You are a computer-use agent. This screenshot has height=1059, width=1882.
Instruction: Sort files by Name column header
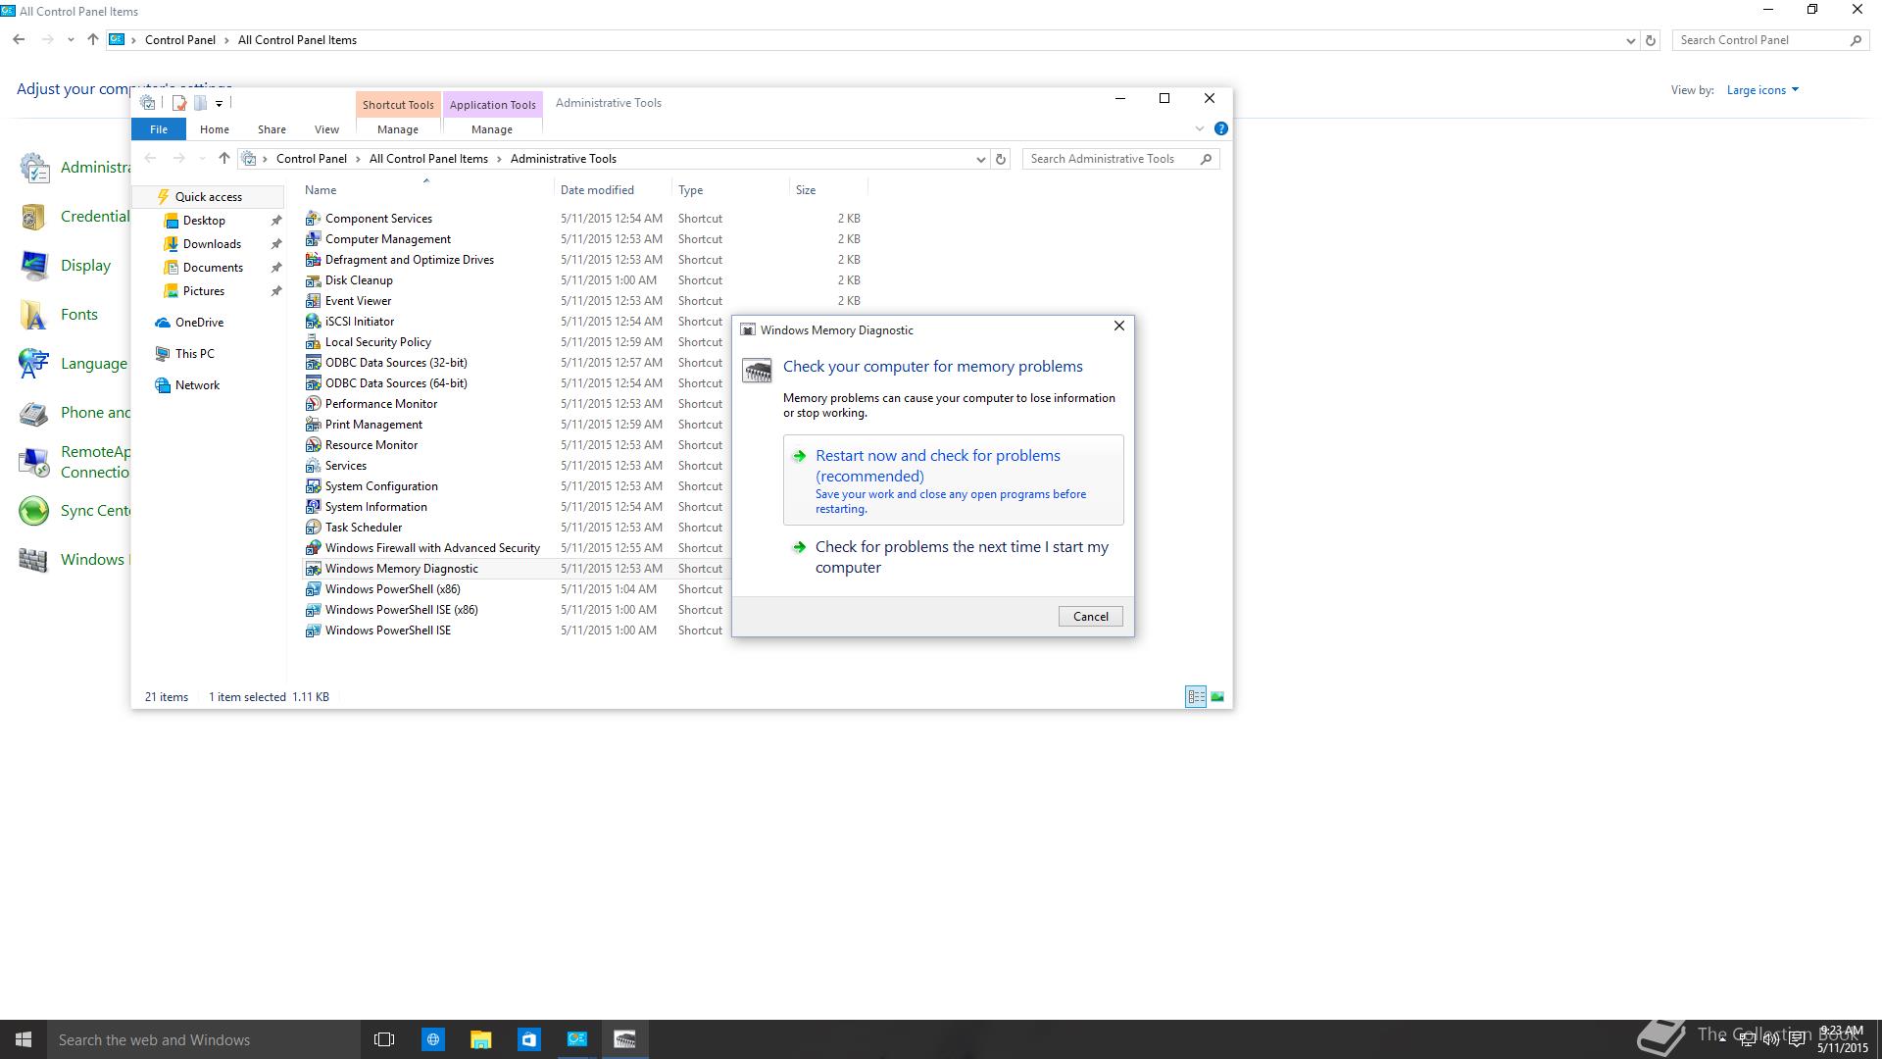pyautogui.click(x=426, y=189)
